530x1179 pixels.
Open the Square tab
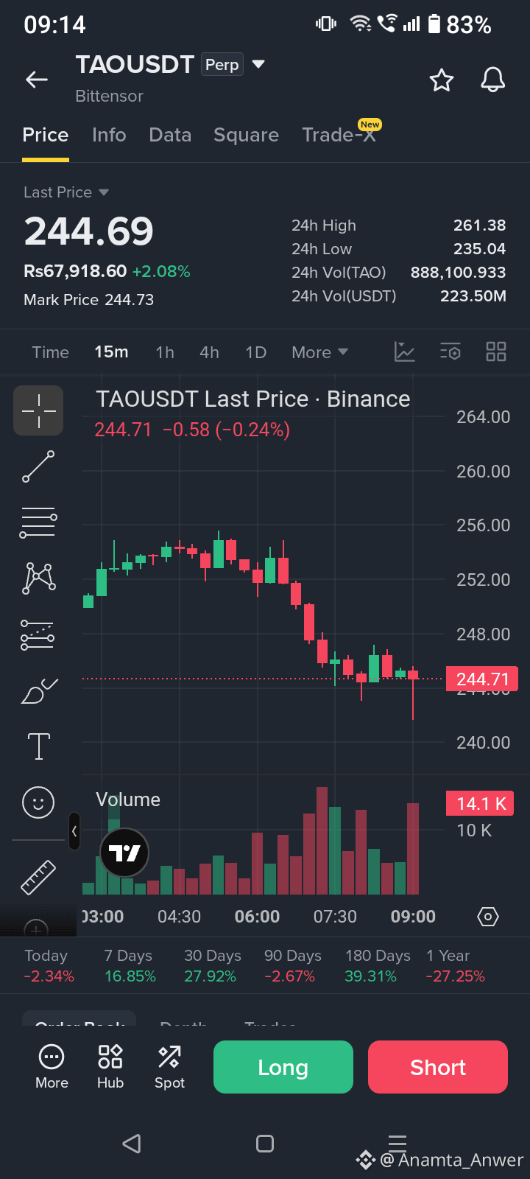[x=247, y=135]
